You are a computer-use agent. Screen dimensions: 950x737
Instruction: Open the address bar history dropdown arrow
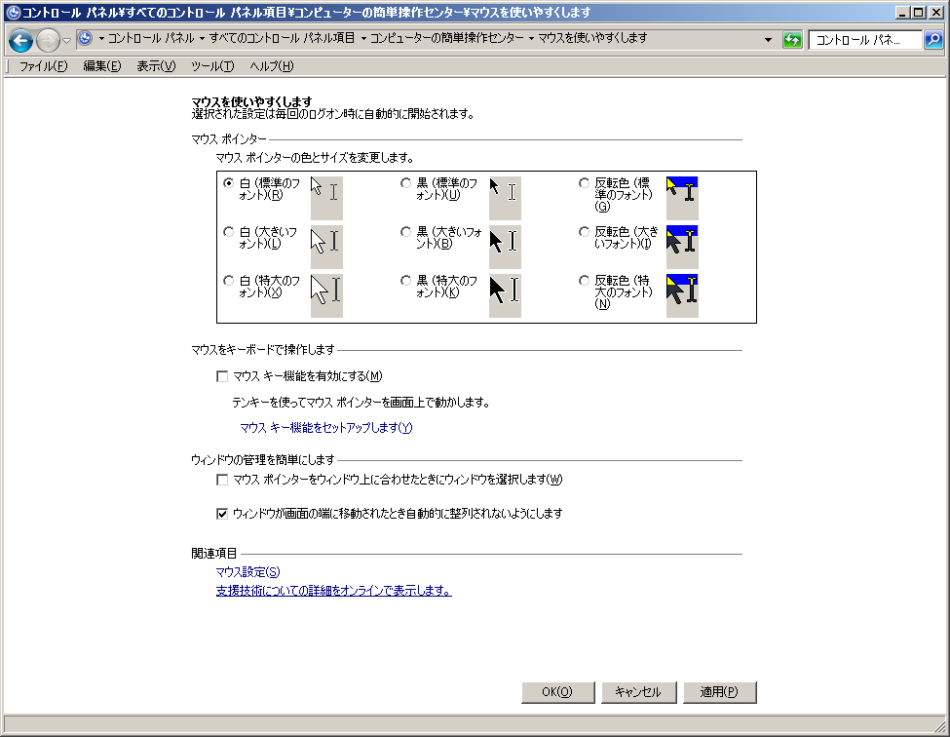769,40
